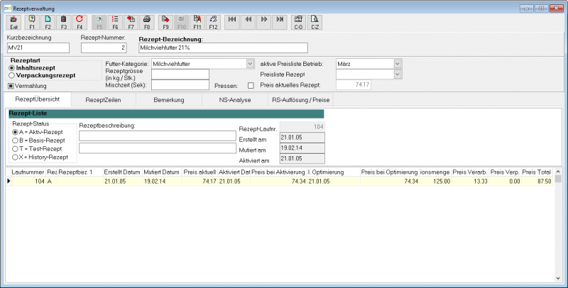Open the NS-Analyse tab
Screen dimensions: 568x288
coord(235,100)
